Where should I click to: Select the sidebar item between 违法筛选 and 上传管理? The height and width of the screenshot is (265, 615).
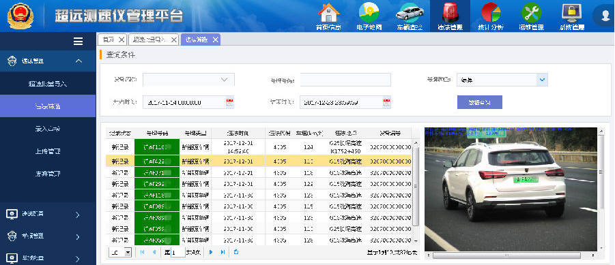[48, 128]
